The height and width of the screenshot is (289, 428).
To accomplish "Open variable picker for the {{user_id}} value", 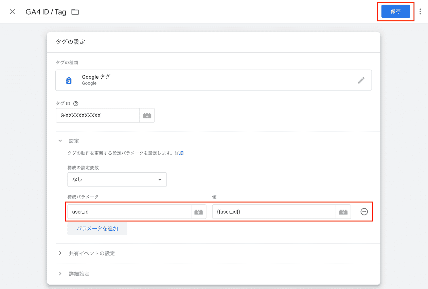I will tap(343, 211).
